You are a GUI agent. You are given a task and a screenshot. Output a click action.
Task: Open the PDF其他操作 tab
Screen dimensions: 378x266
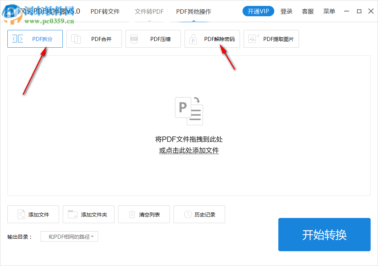click(193, 11)
